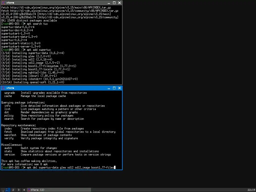Viewport: 256px width, 192px height.
Task: Click the 'verify' command help line
Action: click(x=41, y=138)
